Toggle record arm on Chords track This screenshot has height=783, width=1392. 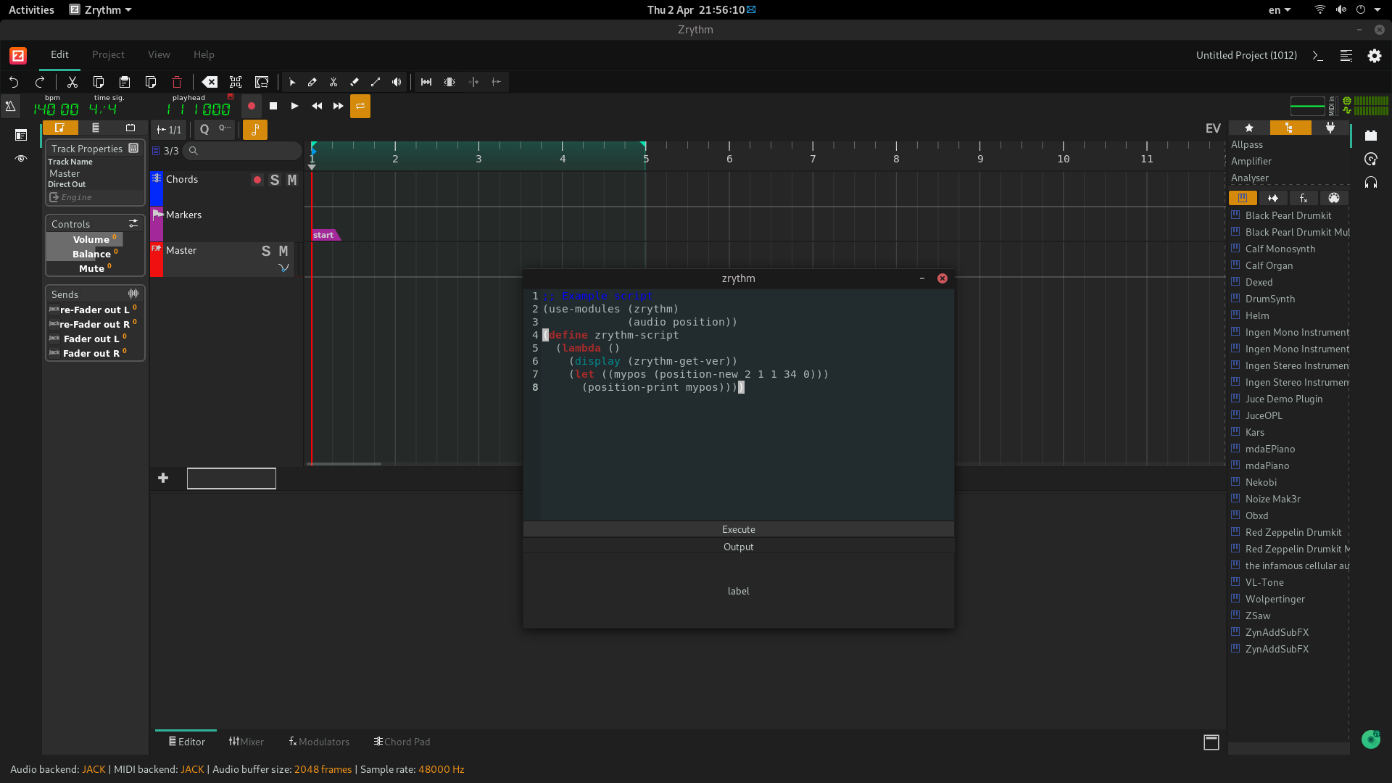[257, 180]
